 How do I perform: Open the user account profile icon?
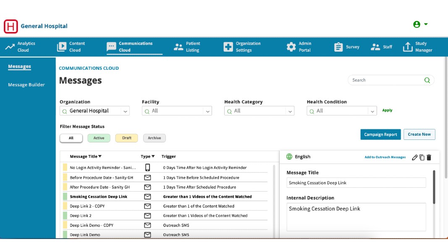417,24
